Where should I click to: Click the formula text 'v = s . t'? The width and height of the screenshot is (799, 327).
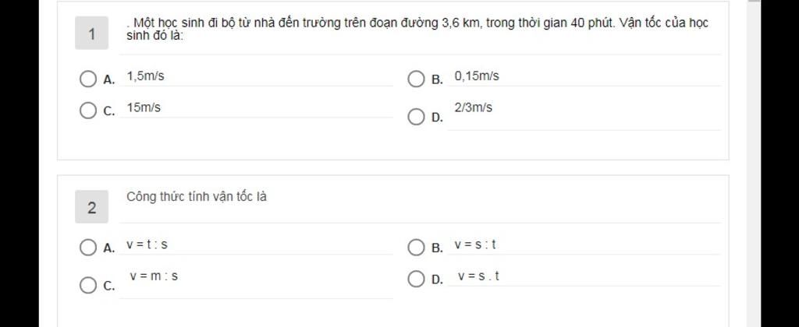point(478,276)
